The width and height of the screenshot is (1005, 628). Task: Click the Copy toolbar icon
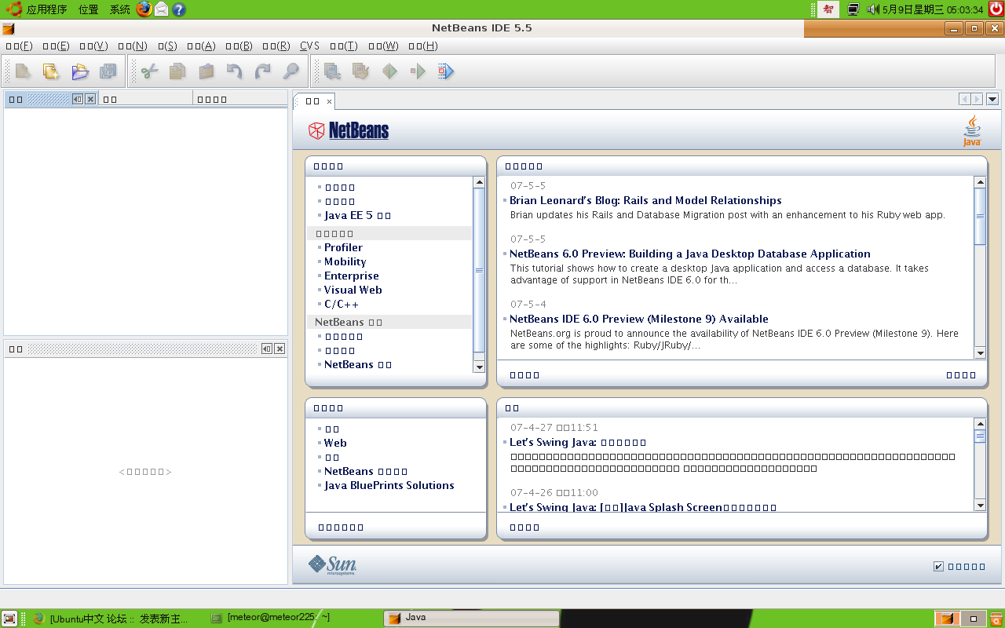point(178,71)
